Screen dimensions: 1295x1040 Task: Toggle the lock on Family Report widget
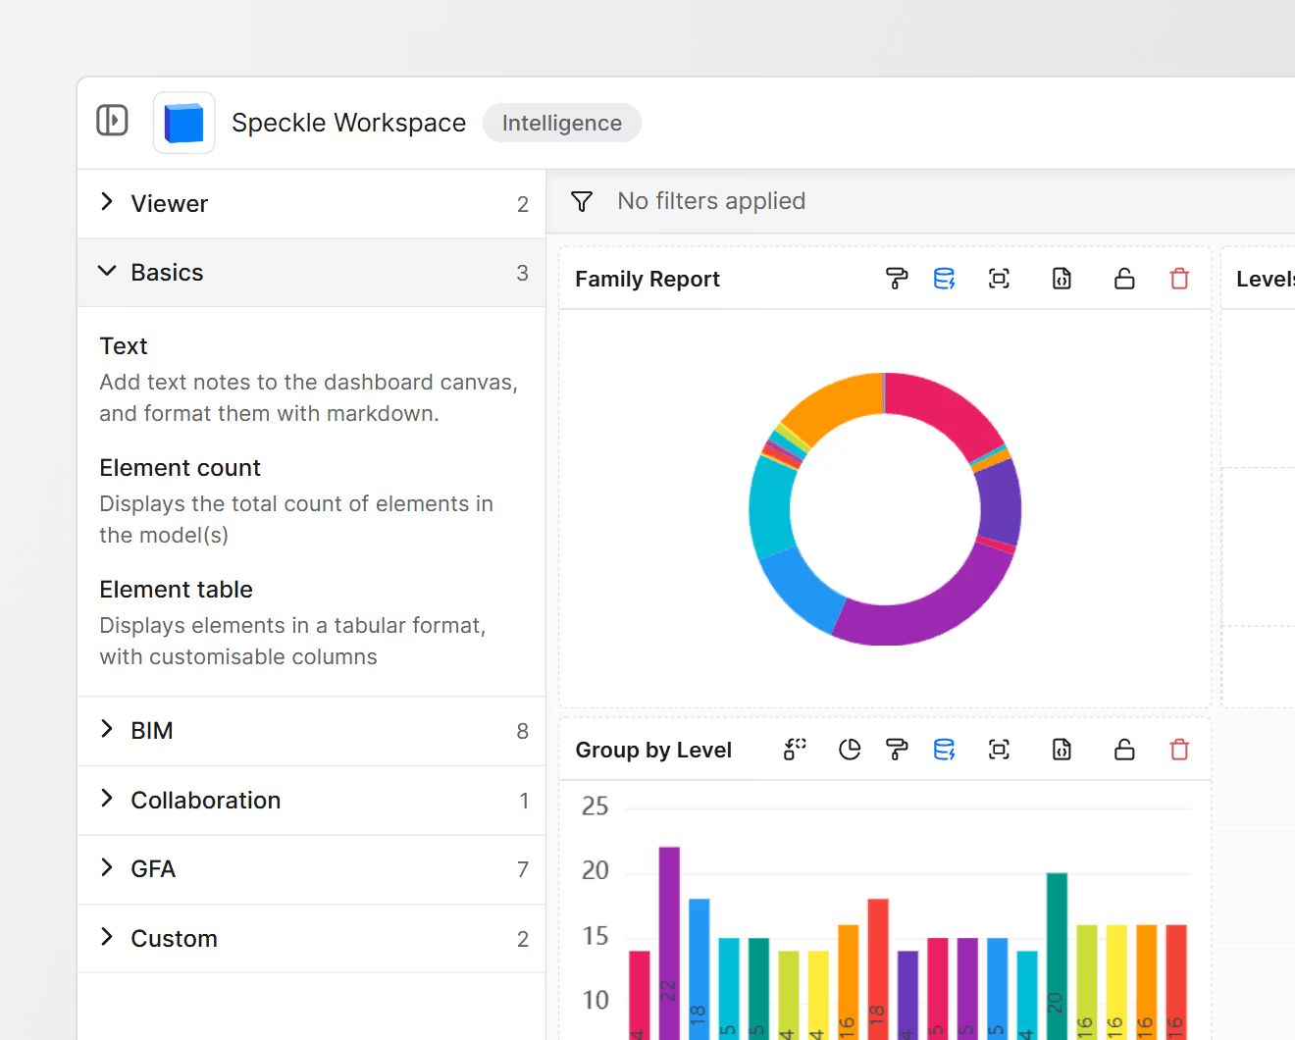1124,279
